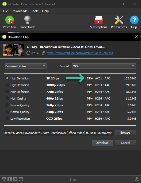The height and width of the screenshot is (183, 141).
Task: Choose the 360p 25fps Normal Quality option
Action: (x=7, y=105)
